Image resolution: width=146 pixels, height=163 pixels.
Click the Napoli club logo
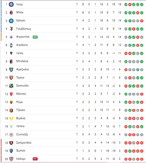click(11, 21)
